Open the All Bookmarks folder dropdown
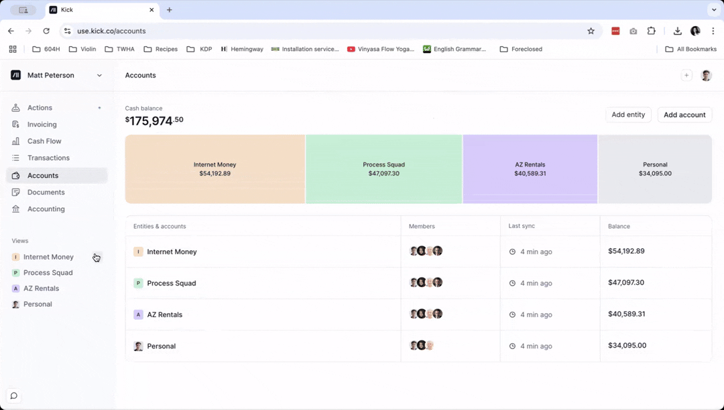 tap(690, 49)
